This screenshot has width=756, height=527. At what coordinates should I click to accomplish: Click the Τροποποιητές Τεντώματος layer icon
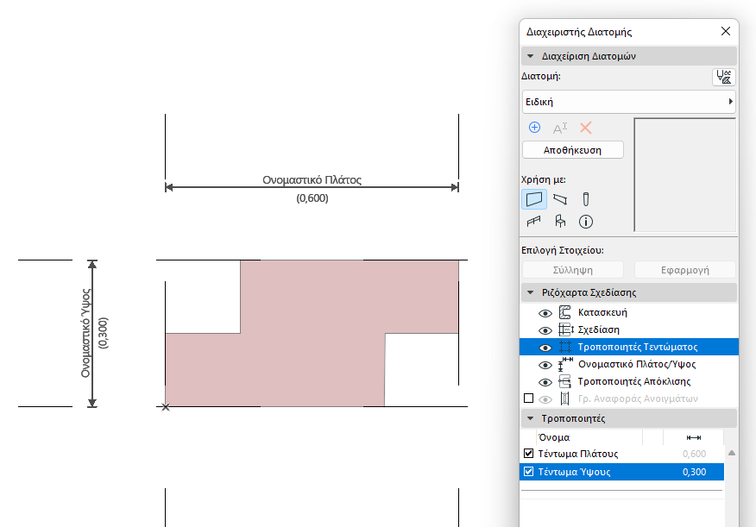click(565, 347)
